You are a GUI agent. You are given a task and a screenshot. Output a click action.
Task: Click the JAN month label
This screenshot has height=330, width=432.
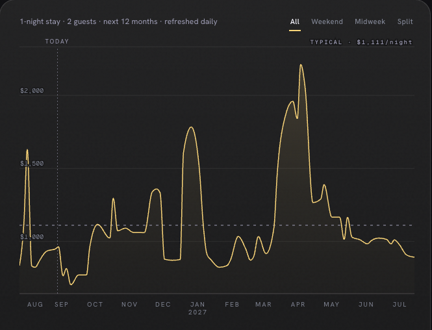click(x=197, y=305)
